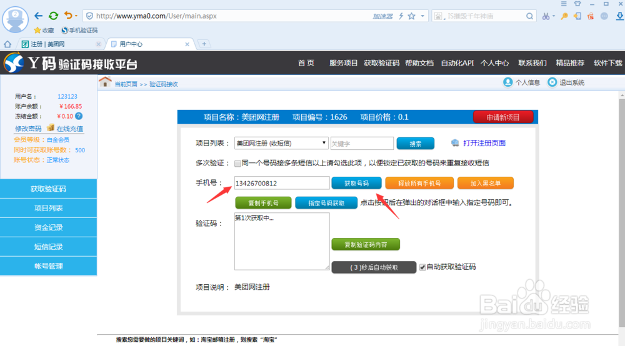Click the user avatar icon

click(x=15, y=19)
